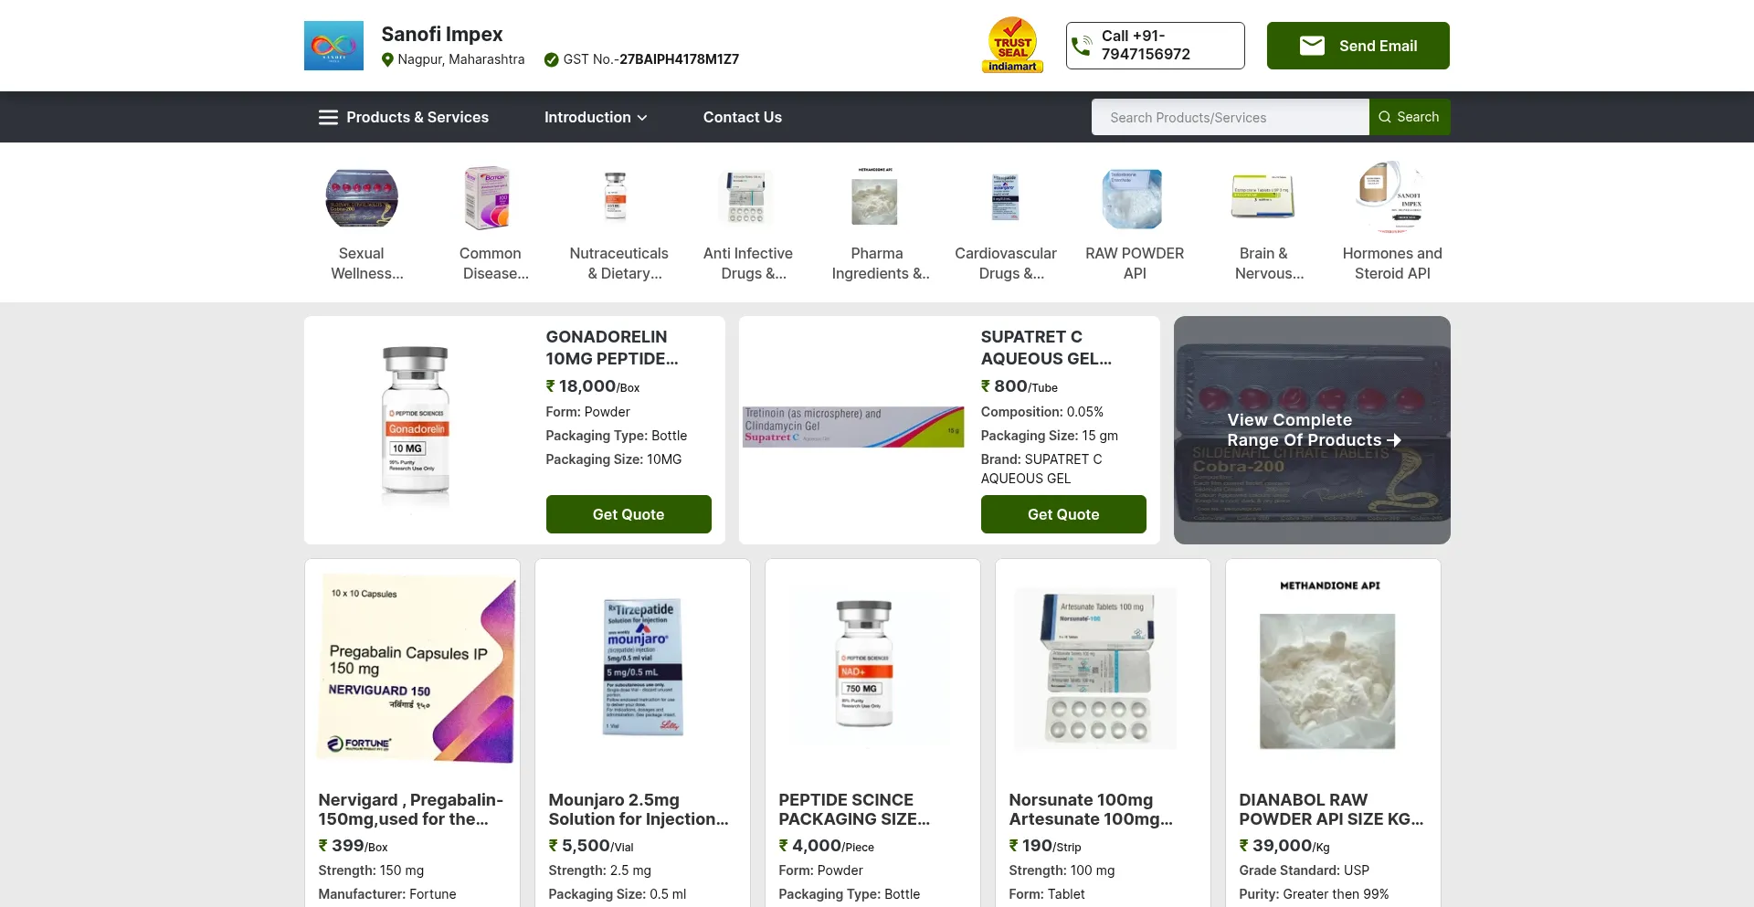Open View Complete Range Of Products banner
The height and width of the screenshot is (907, 1754).
click(x=1312, y=430)
